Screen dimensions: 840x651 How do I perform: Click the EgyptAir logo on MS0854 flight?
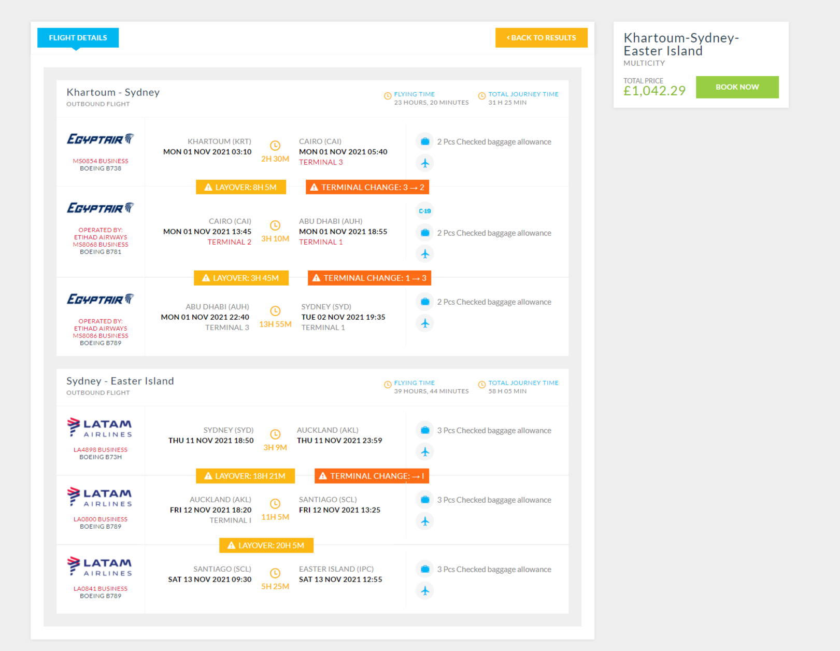101,139
